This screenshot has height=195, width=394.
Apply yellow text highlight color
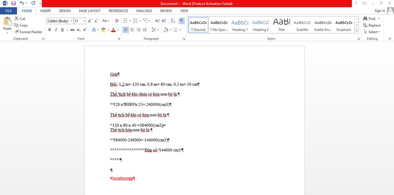click(x=103, y=30)
